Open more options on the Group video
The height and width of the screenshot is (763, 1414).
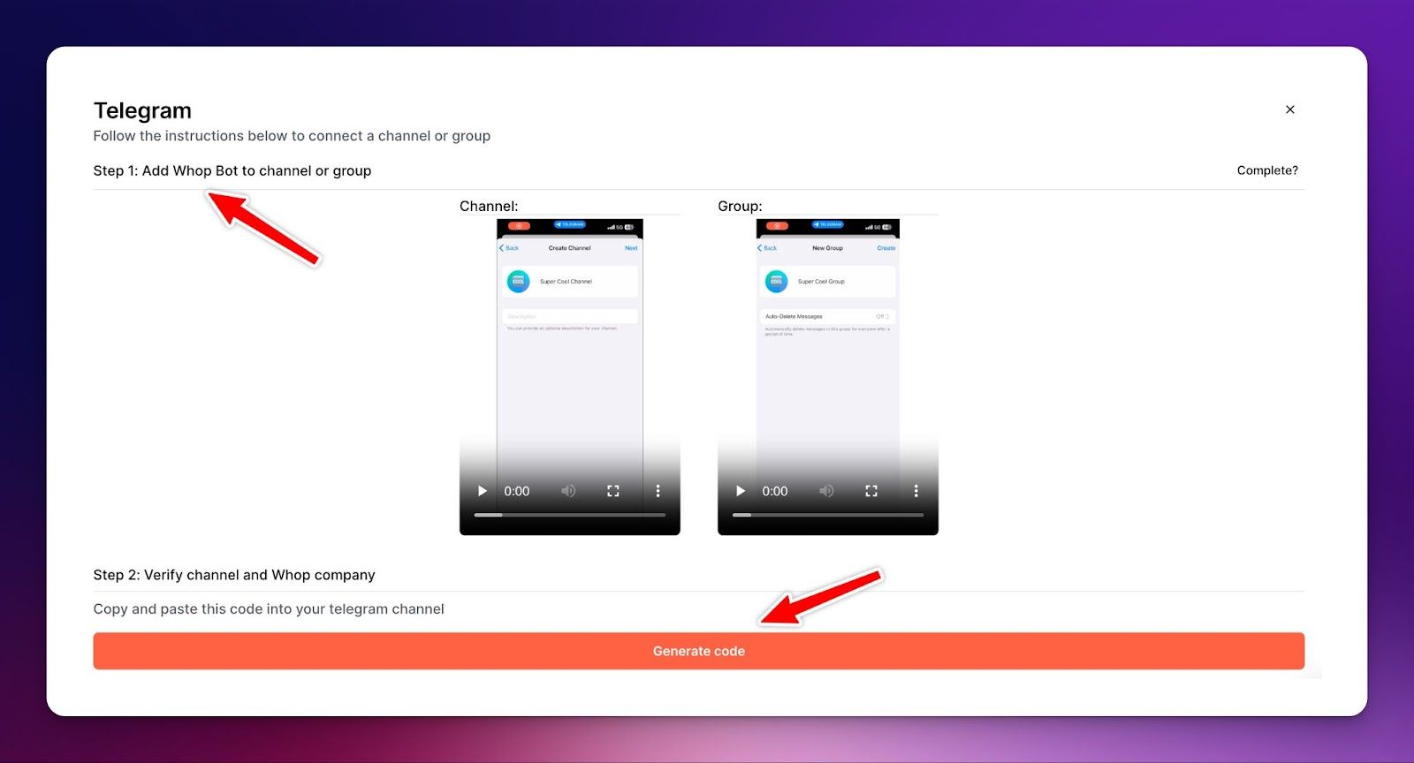916,491
